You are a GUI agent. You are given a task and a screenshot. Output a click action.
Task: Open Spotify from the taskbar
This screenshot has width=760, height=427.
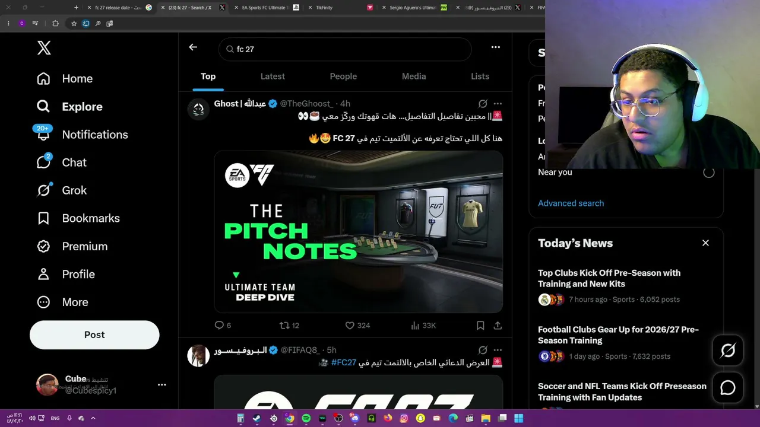click(306, 418)
